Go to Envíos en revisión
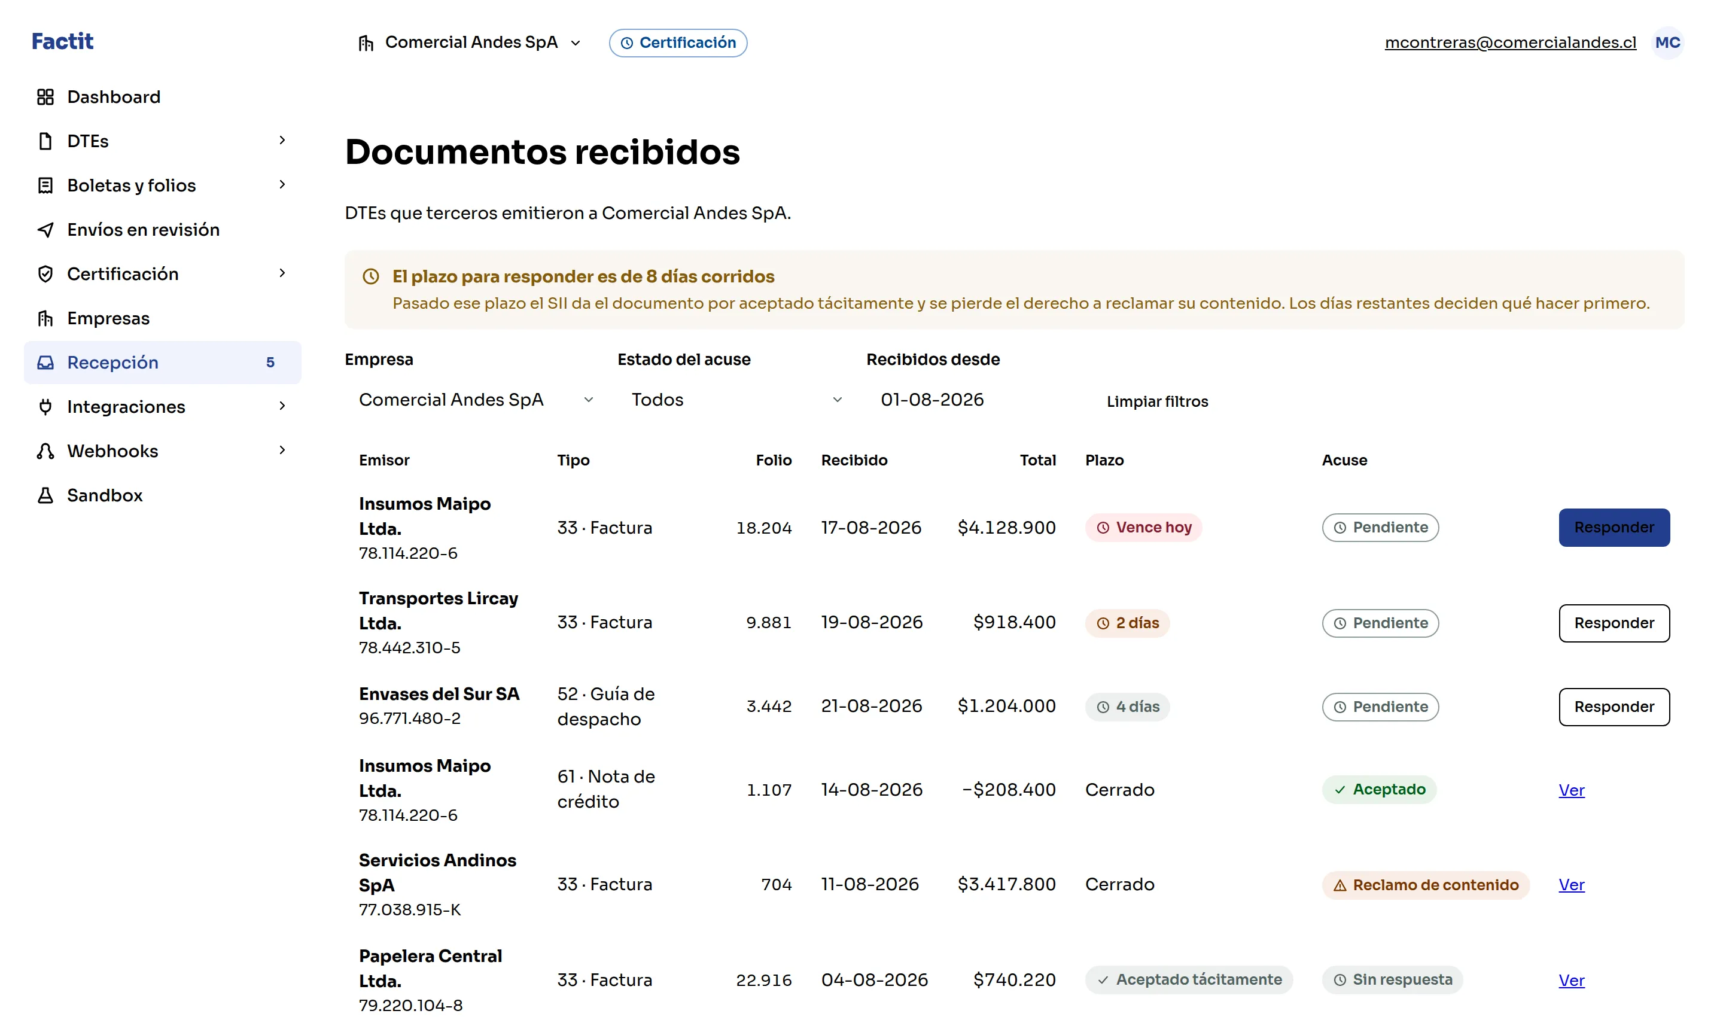The height and width of the screenshot is (1029, 1723). pos(162,230)
